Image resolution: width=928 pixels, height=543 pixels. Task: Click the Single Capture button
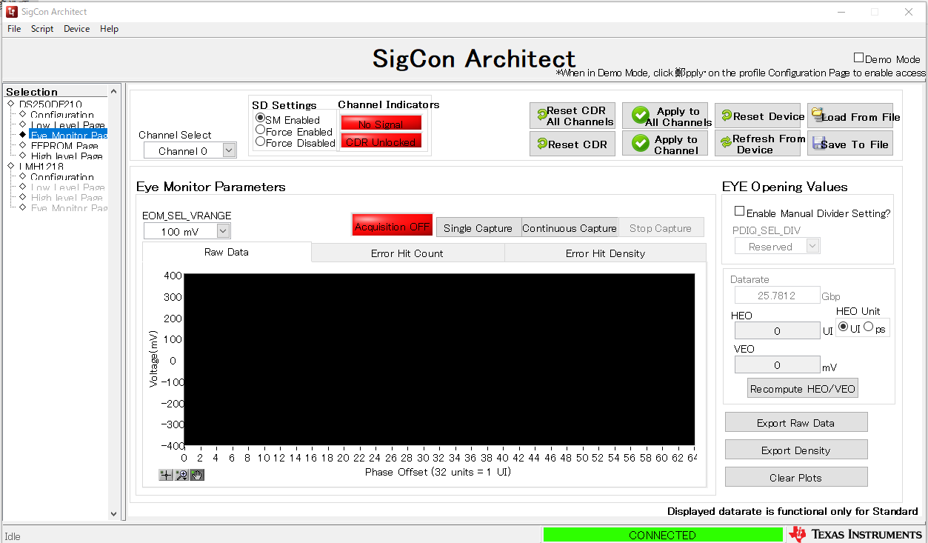[x=478, y=227]
